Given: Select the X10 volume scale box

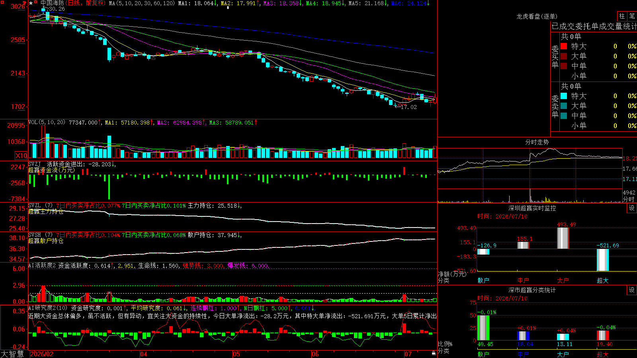Looking at the screenshot, I should pos(21,155).
